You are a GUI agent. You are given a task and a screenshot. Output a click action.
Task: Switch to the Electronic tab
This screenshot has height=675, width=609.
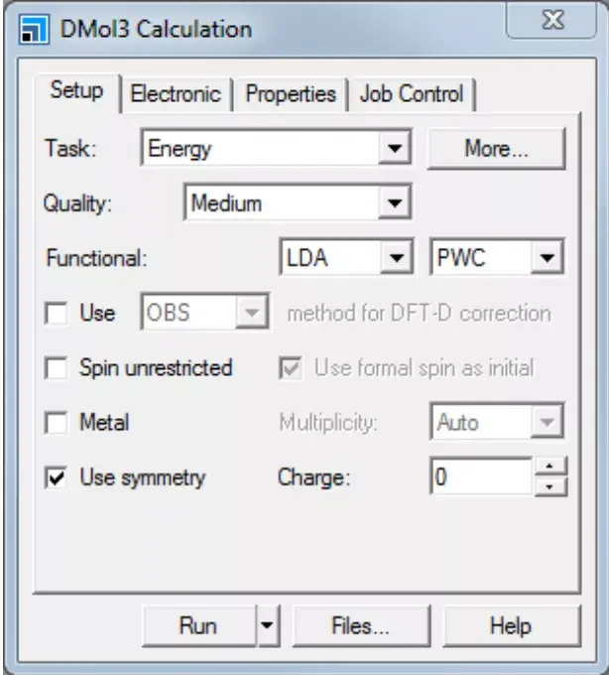176,95
